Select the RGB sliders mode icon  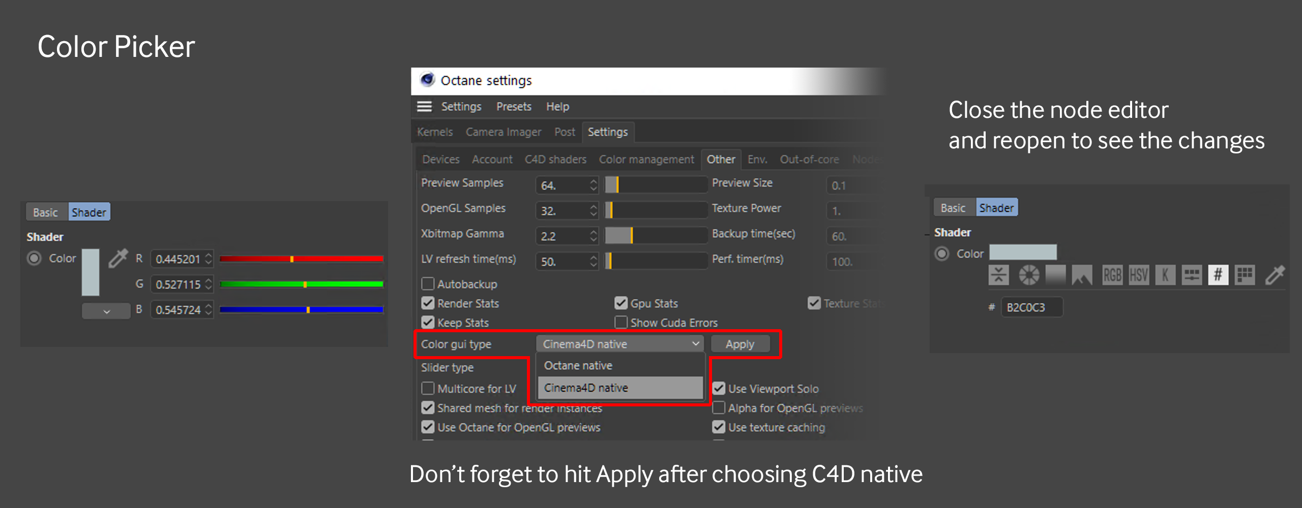point(1112,275)
